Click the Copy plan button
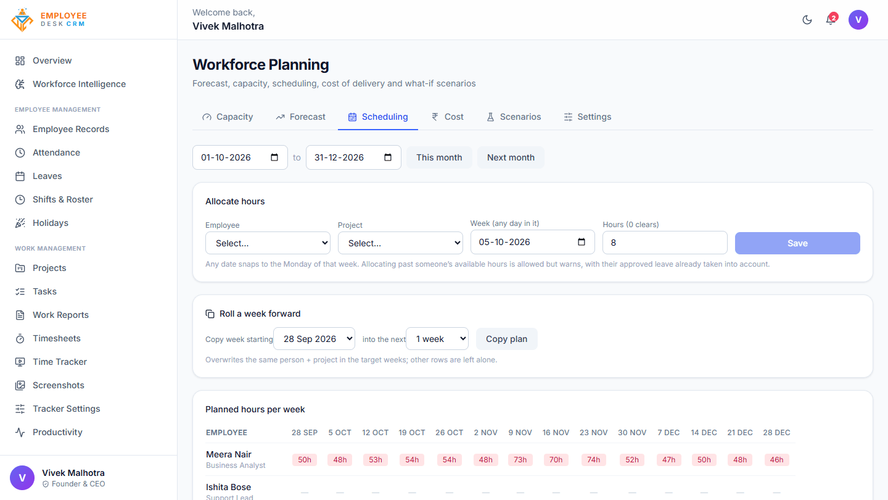 (x=506, y=339)
